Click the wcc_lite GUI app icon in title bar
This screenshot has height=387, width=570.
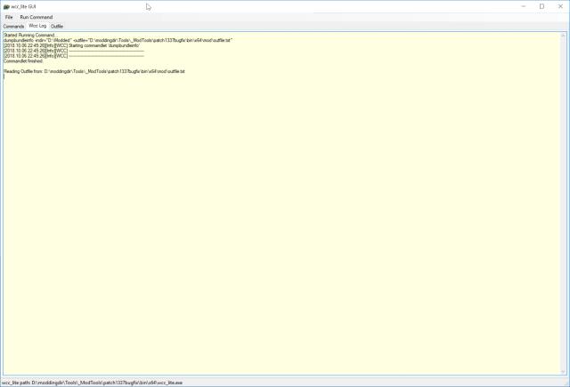tap(6, 6)
